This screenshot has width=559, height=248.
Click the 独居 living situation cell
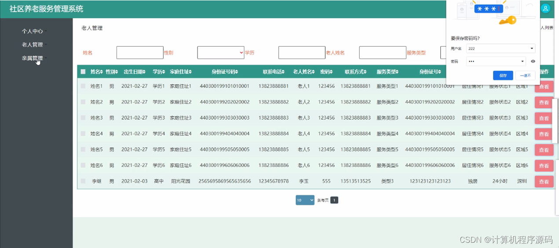click(x=472, y=181)
